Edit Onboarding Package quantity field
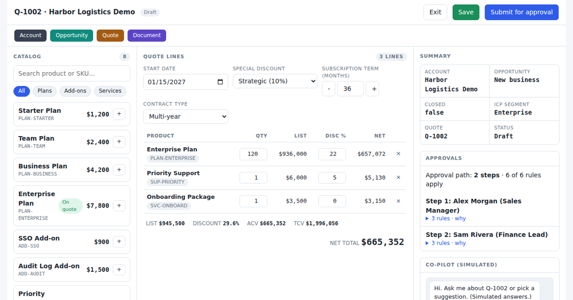 (x=254, y=201)
